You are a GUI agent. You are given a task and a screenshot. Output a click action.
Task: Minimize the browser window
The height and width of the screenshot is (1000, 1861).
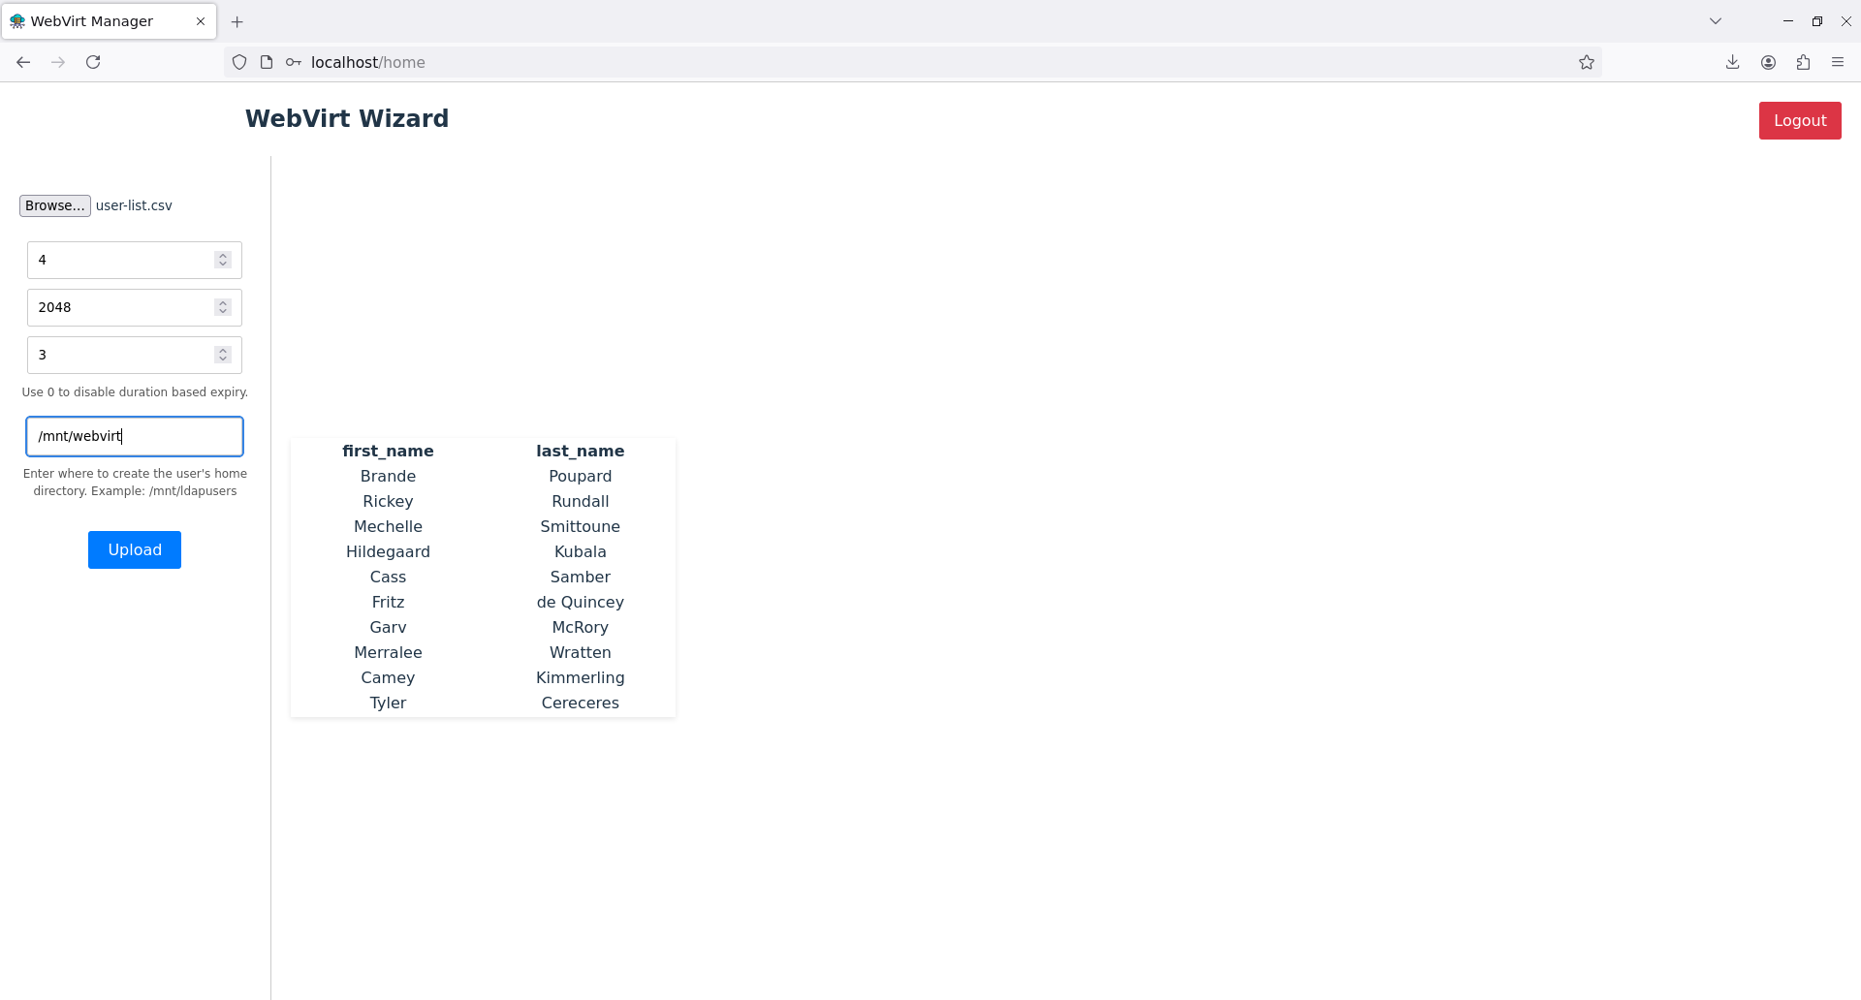pyautogui.click(x=1788, y=21)
